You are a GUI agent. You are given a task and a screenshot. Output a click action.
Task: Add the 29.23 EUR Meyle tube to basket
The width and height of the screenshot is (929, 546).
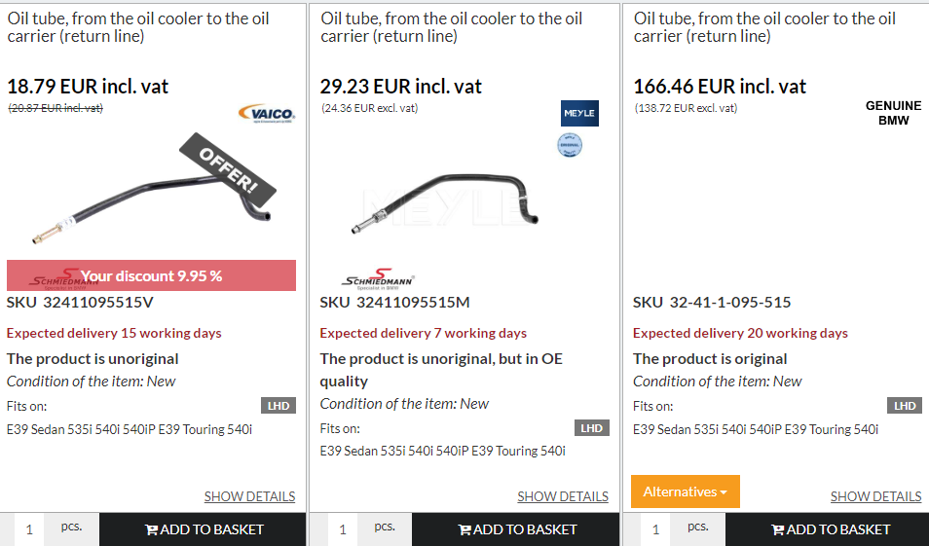coord(517,529)
